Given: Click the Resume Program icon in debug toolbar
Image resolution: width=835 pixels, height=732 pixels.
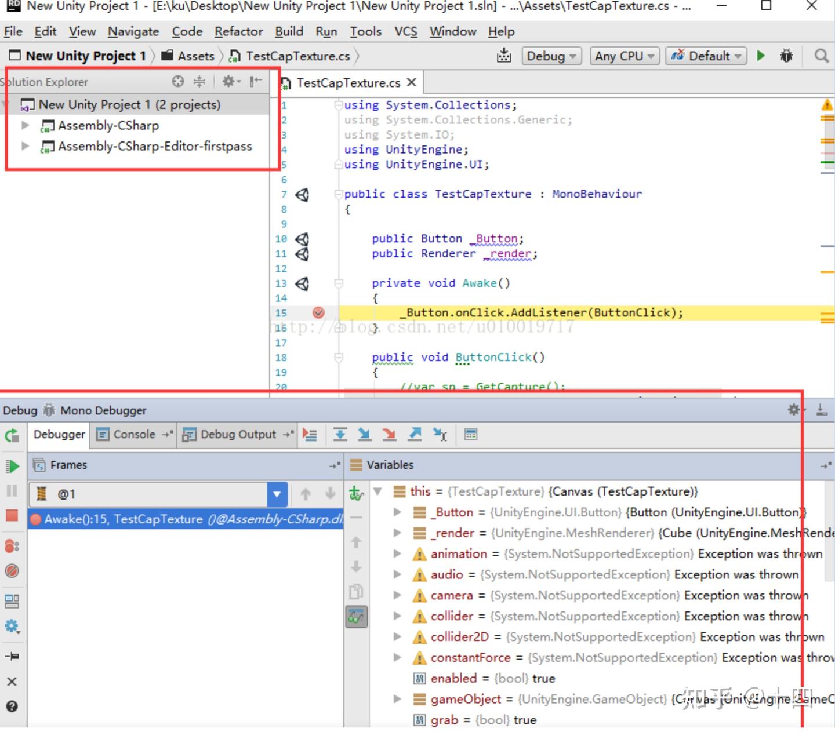Looking at the screenshot, I should click(13, 466).
